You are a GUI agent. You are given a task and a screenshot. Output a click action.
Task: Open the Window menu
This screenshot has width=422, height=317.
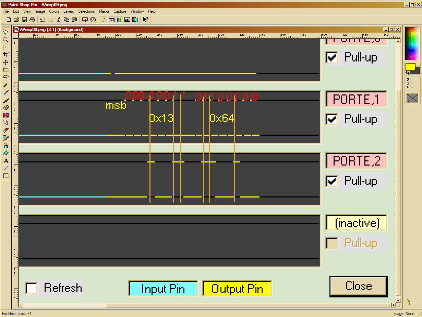(x=137, y=11)
